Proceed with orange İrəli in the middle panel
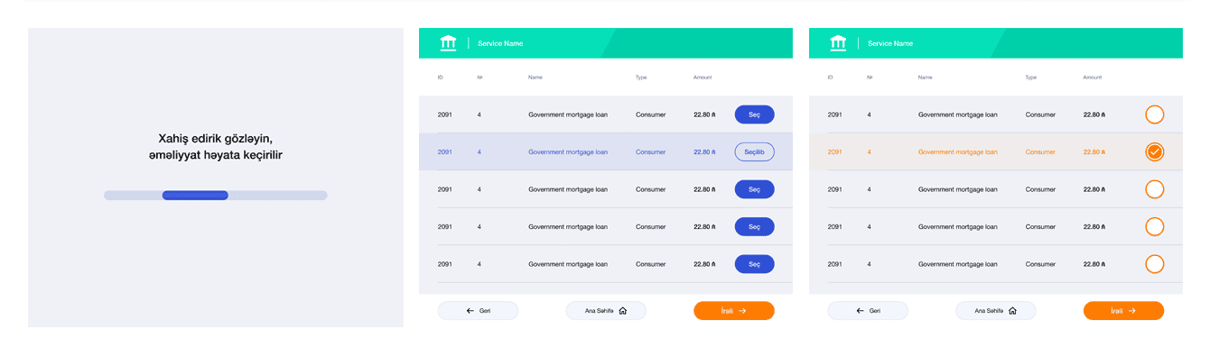 point(734,310)
